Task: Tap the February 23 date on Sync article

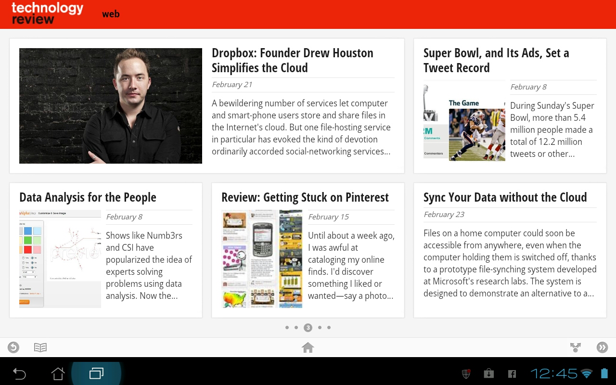Action: click(x=444, y=215)
